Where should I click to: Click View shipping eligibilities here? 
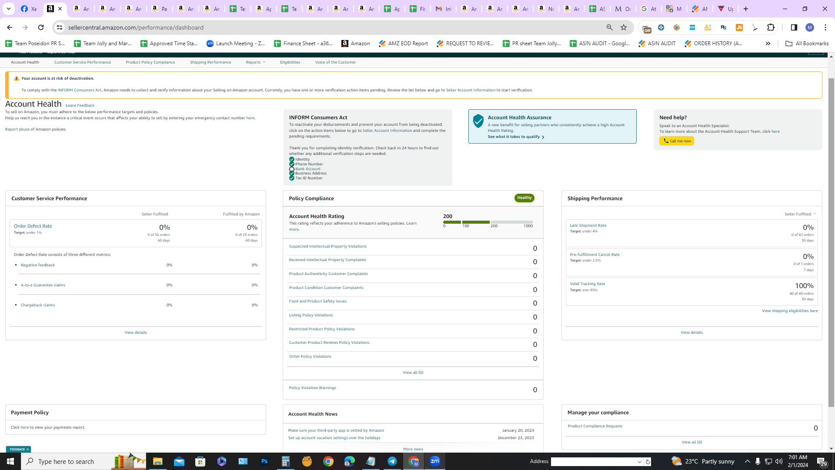click(790, 311)
